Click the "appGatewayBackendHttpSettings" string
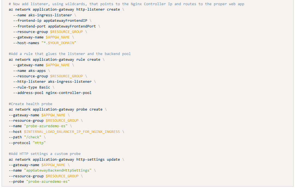This screenshot has width=295, height=189. point(58,170)
